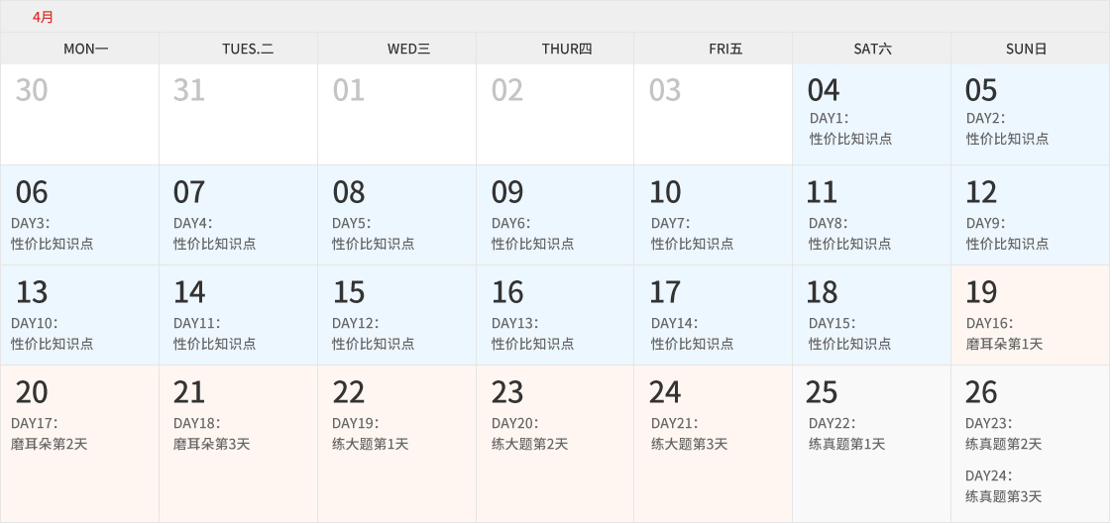Click the DAY9 性价比知识点 entry
The width and height of the screenshot is (1112, 524).
pyautogui.click(x=1007, y=234)
